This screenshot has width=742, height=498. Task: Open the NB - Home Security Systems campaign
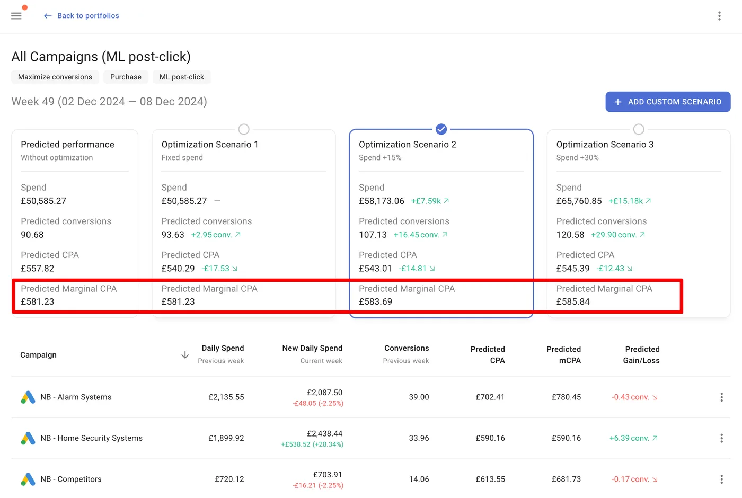(x=91, y=438)
